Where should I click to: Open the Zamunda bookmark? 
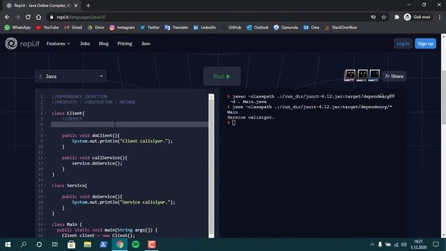(x=286, y=27)
